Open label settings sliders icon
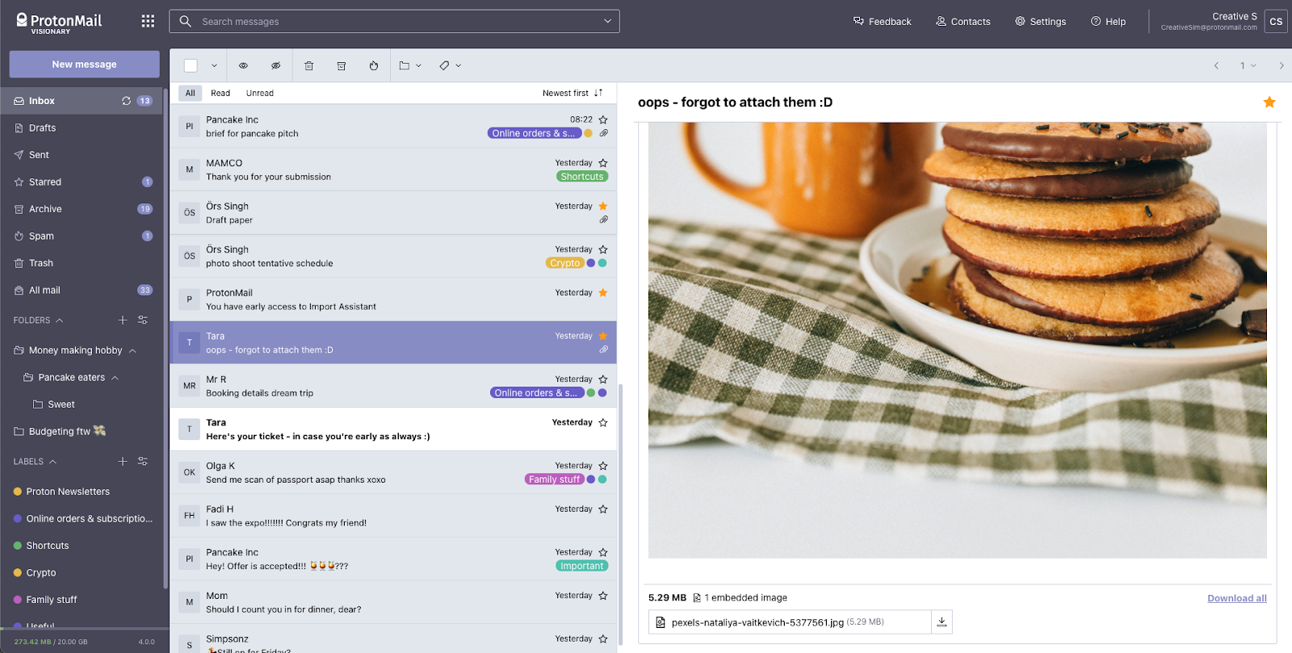This screenshot has height=653, width=1292. point(143,462)
